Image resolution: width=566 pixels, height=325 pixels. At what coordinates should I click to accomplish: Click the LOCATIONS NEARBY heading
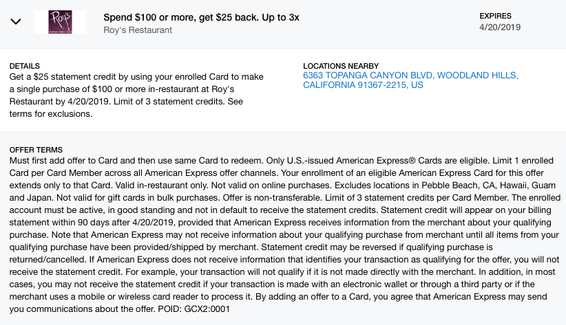[x=341, y=66]
